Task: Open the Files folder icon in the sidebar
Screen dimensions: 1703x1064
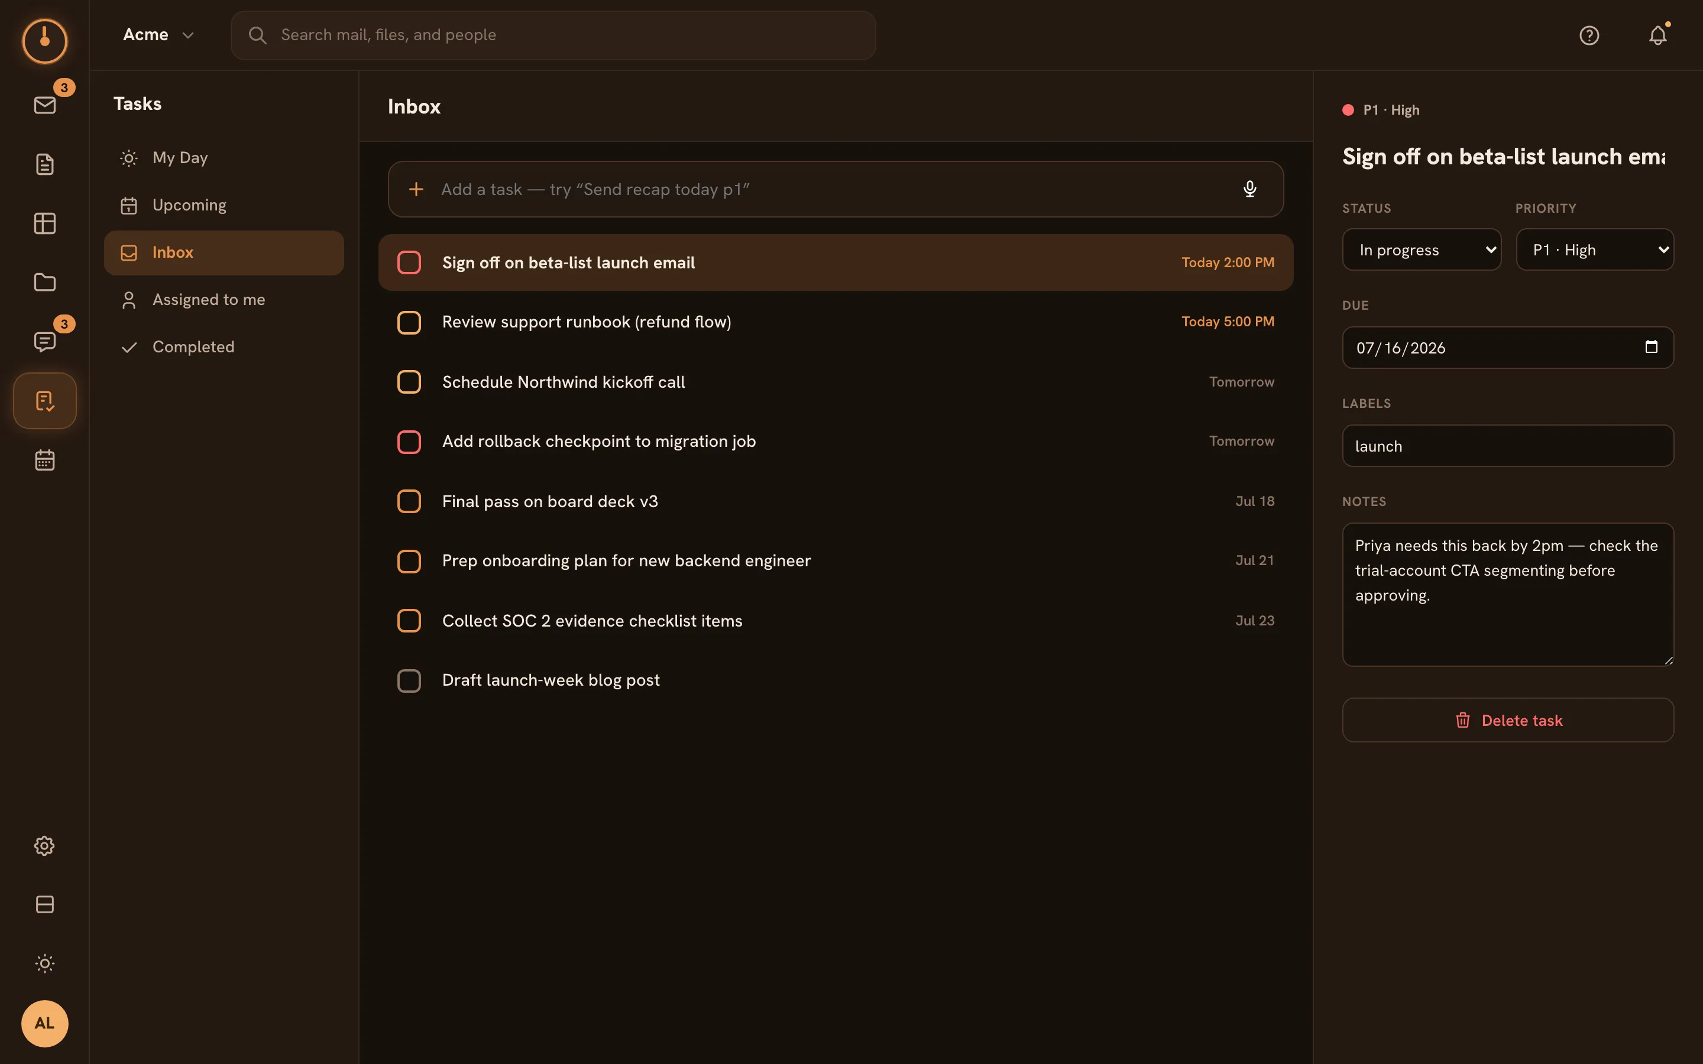Action: coord(44,282)
